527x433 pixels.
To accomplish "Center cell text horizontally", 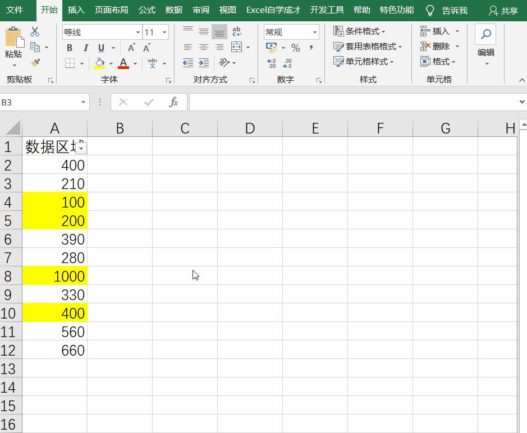I will (x=204, y=47).
